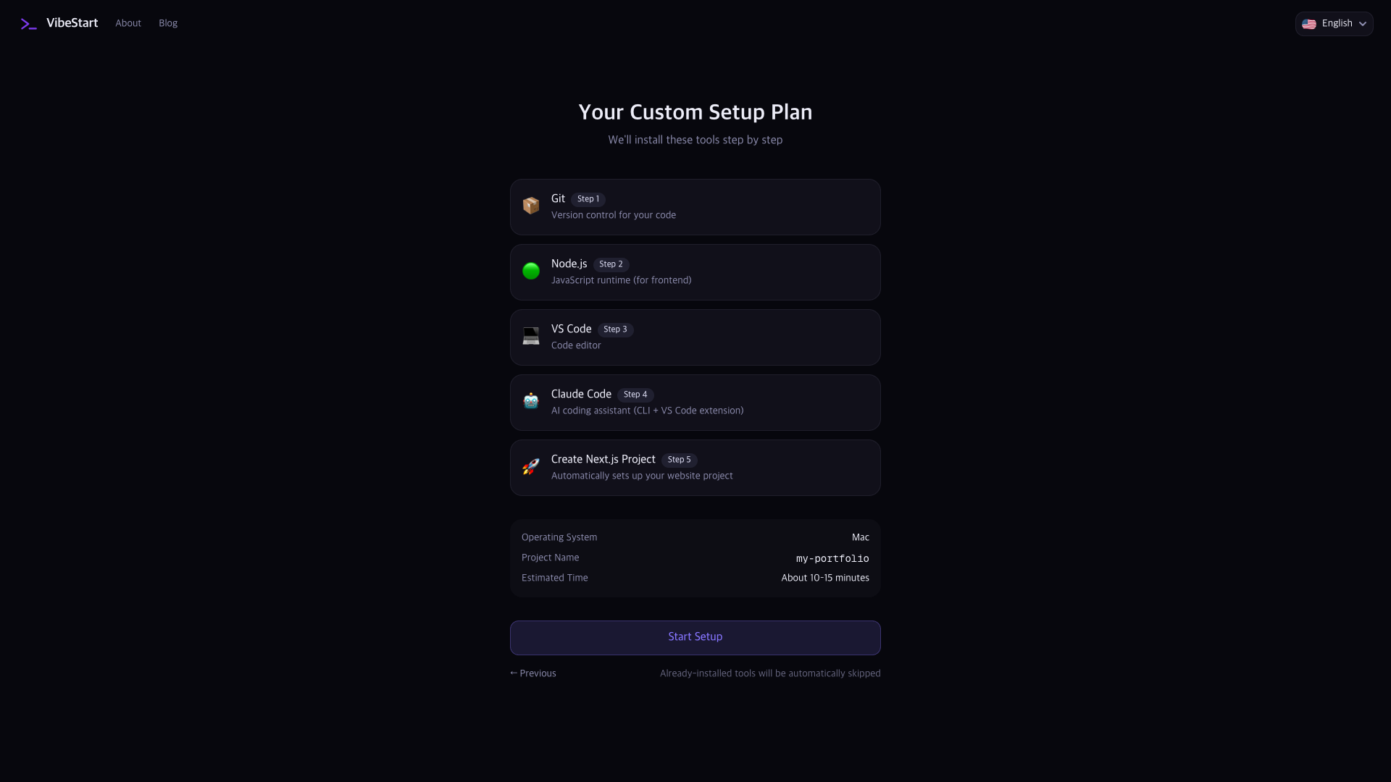Open the English language dropdown
Viewport: 1391px width, 782px height.
pyautogui.click(x=1334, y=24)
